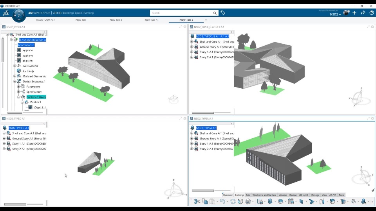Click the tag icon beside search box
Image resolution: width=376 pixels, height=211 pixels.
point(223,13)
